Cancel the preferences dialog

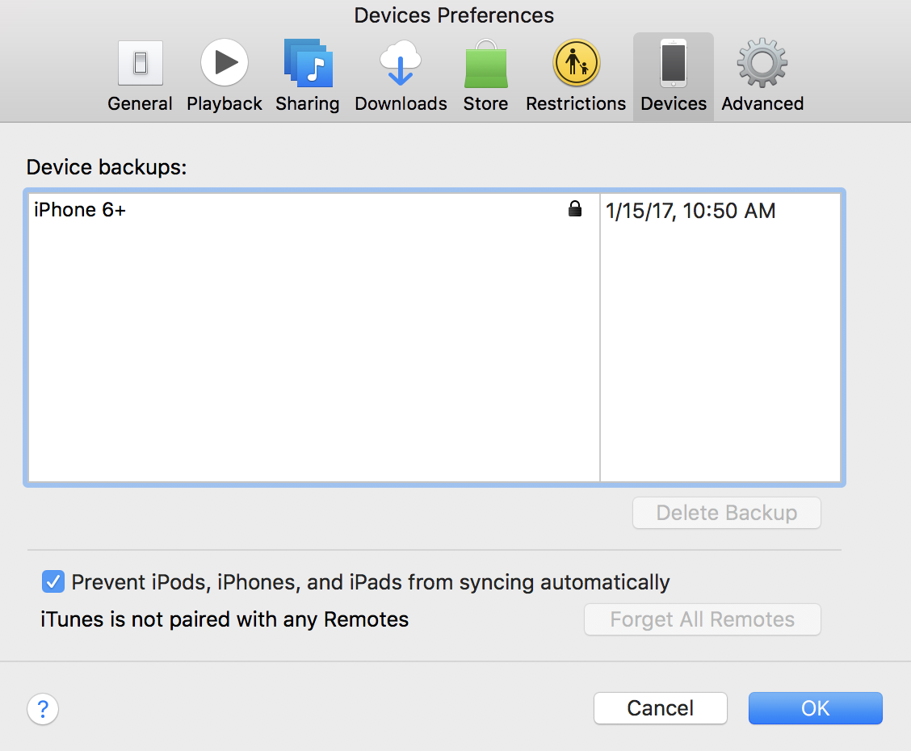(660, 708)
